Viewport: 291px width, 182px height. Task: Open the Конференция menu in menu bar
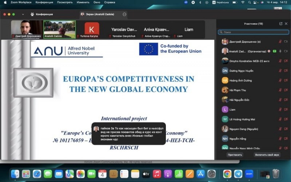[44, 2]
